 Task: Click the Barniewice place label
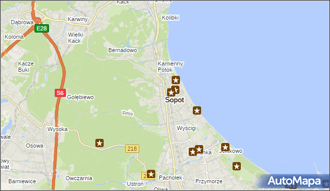click(22, 181)
